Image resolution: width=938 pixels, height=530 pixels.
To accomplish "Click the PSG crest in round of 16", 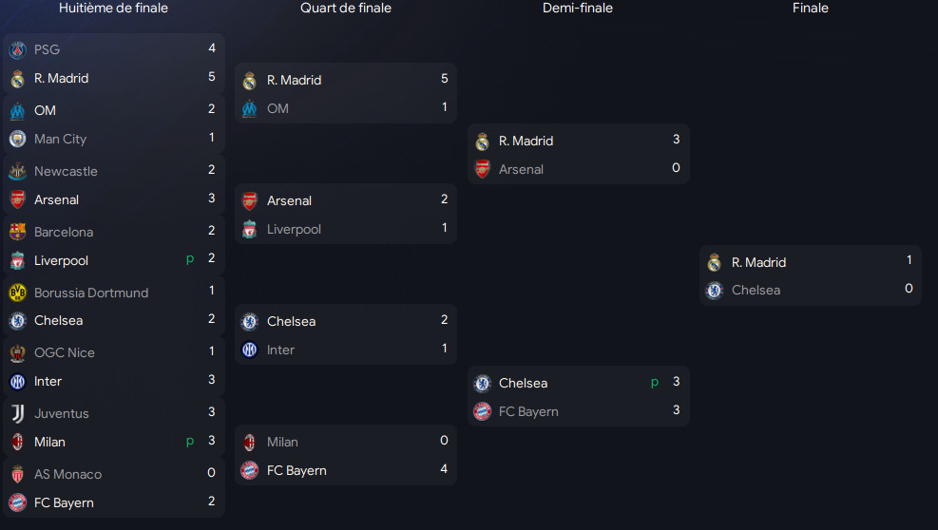I will click(17, 49).
